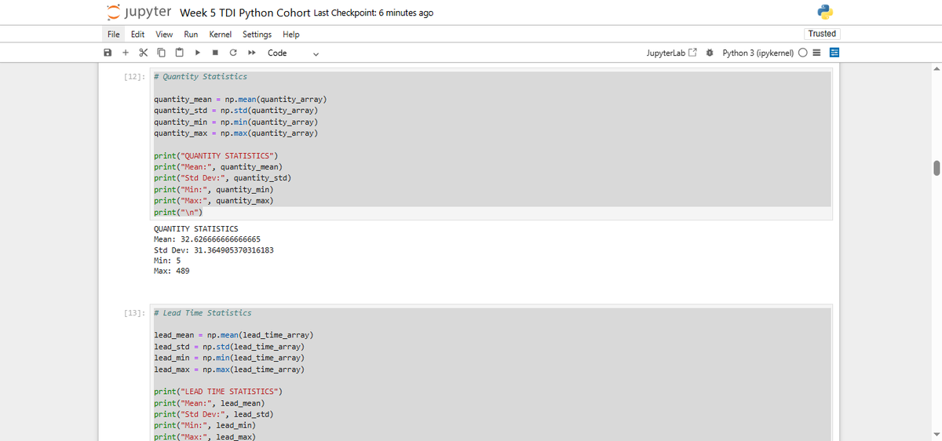Click the quantity_std assignment line
The height and width of the screenshot is (441, 942).
(235, 111)
